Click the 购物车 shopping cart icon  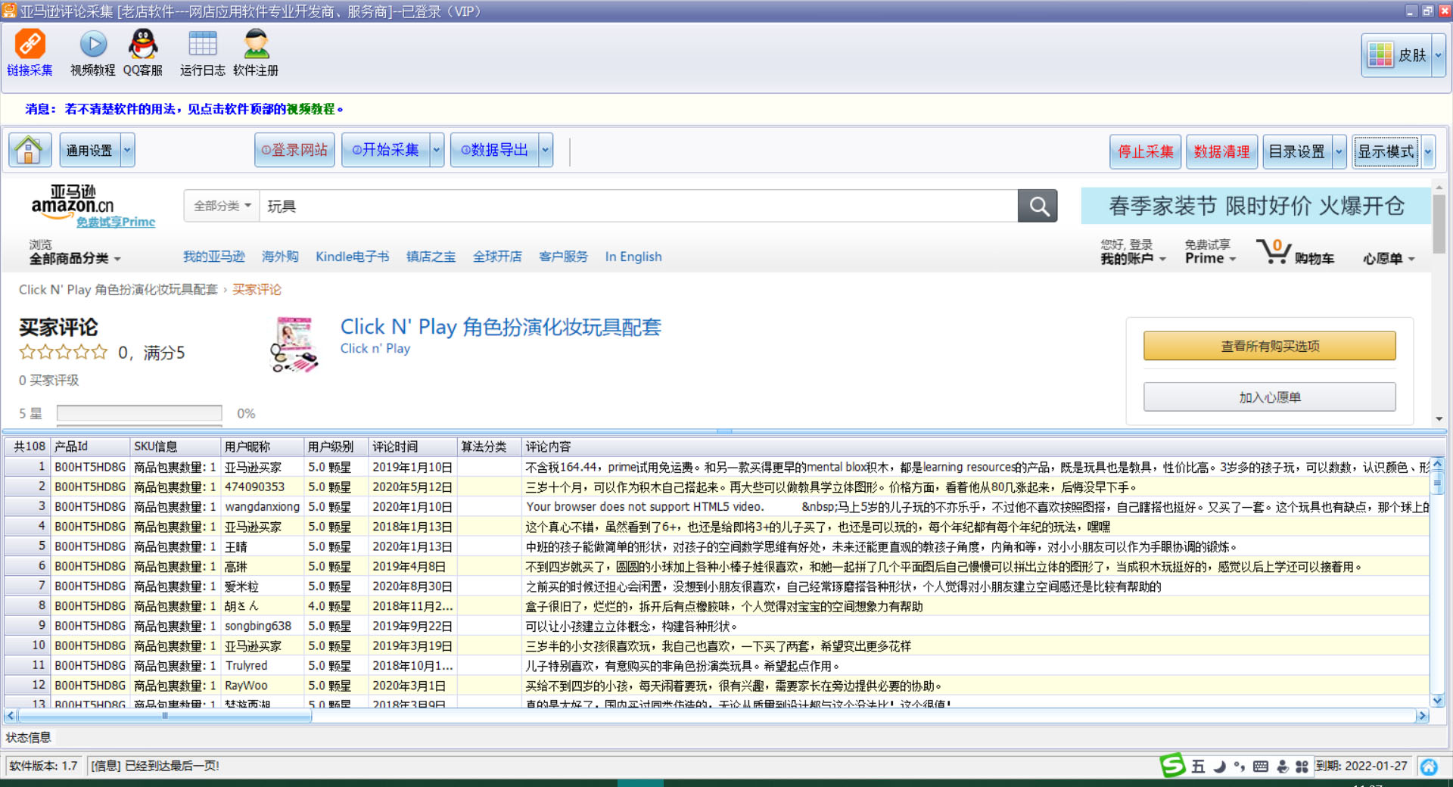(x=1295, y=251)
